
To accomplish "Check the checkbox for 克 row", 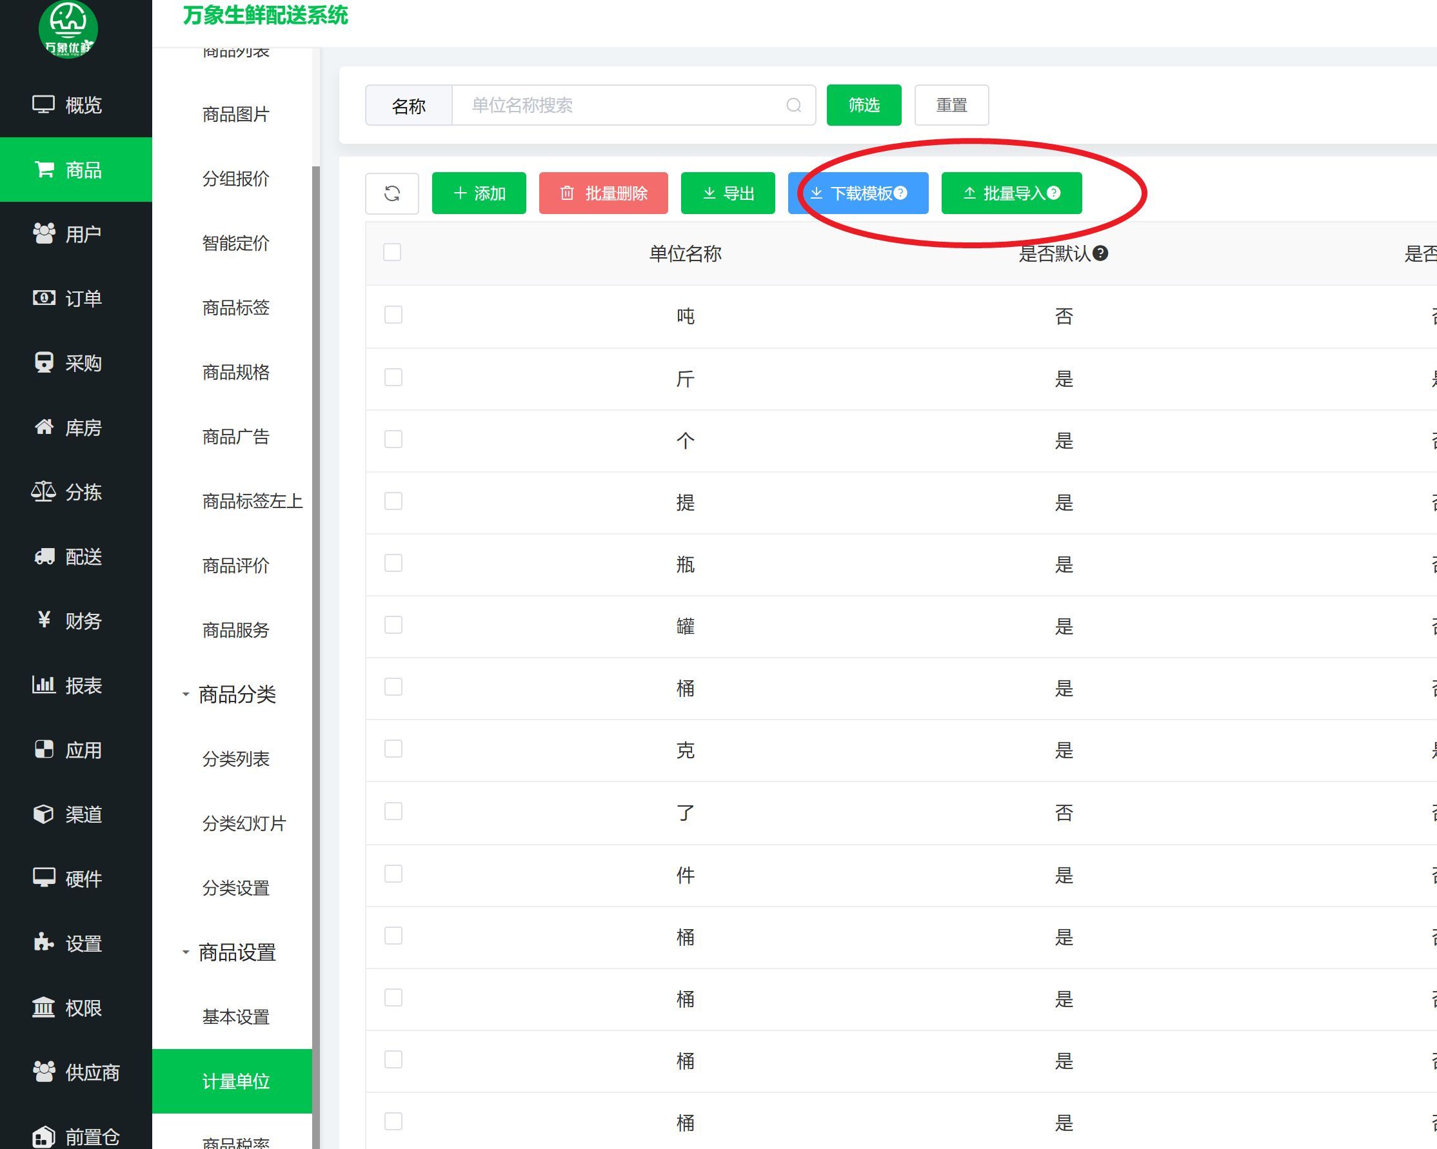I will [393, 749].
